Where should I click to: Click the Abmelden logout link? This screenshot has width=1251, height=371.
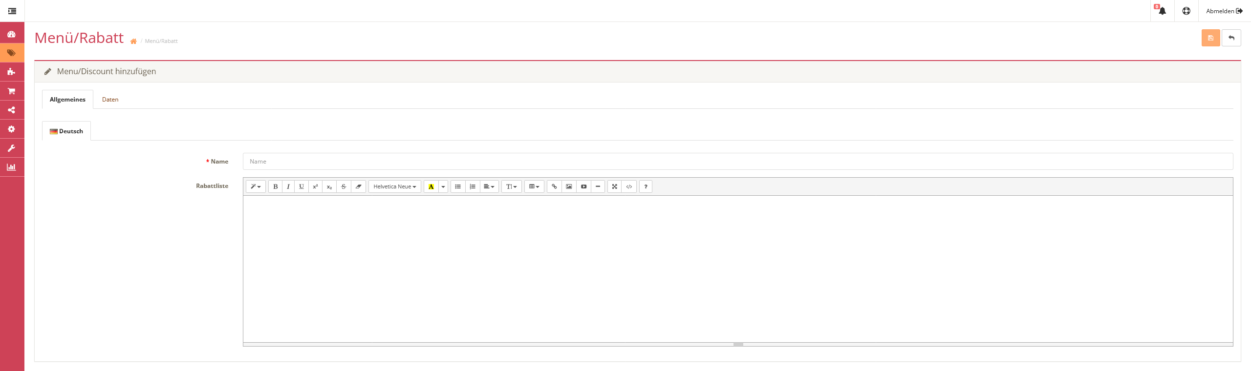1224,11
